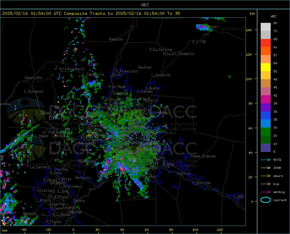Click the Capdevila label on map
Screen dimensions: 290x234
pos(95,74)
